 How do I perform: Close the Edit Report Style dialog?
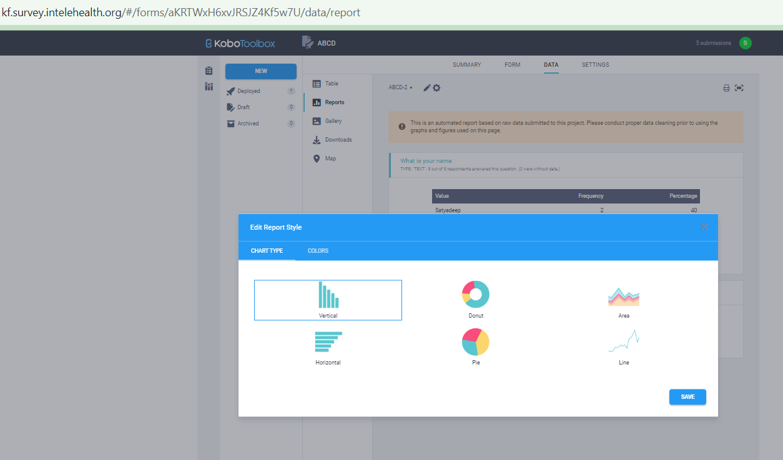pyautogui.click(x=704, y=227)
